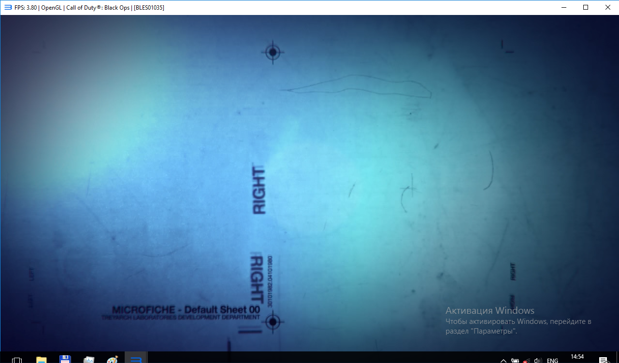Maximize the RPCS3 game window
Image resolution: width=619 pixels, height=363 pixels.
[x=586, y=7]
